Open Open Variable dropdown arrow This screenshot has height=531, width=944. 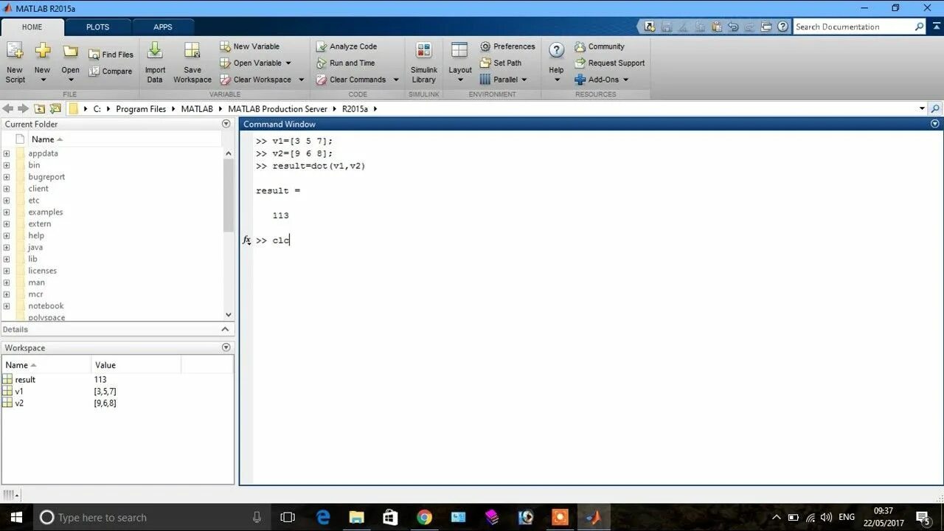tap(288, 63)
